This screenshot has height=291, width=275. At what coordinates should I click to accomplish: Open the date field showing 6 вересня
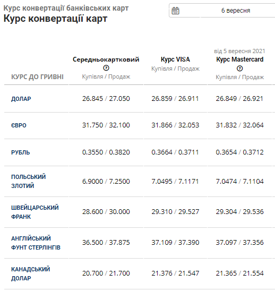222,11
